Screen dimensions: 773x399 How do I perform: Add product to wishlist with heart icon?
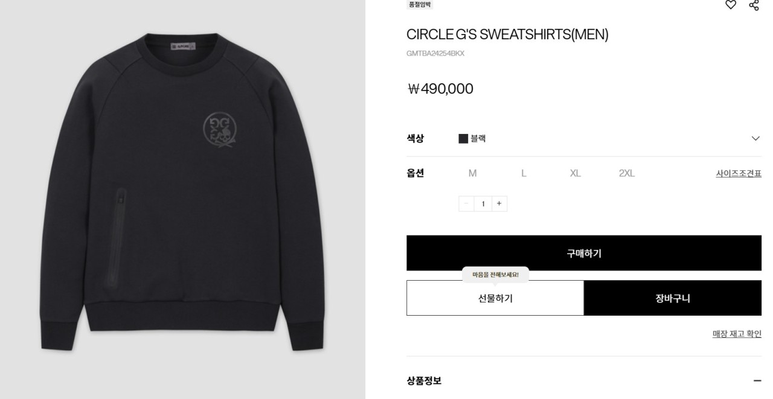(731, 5)
